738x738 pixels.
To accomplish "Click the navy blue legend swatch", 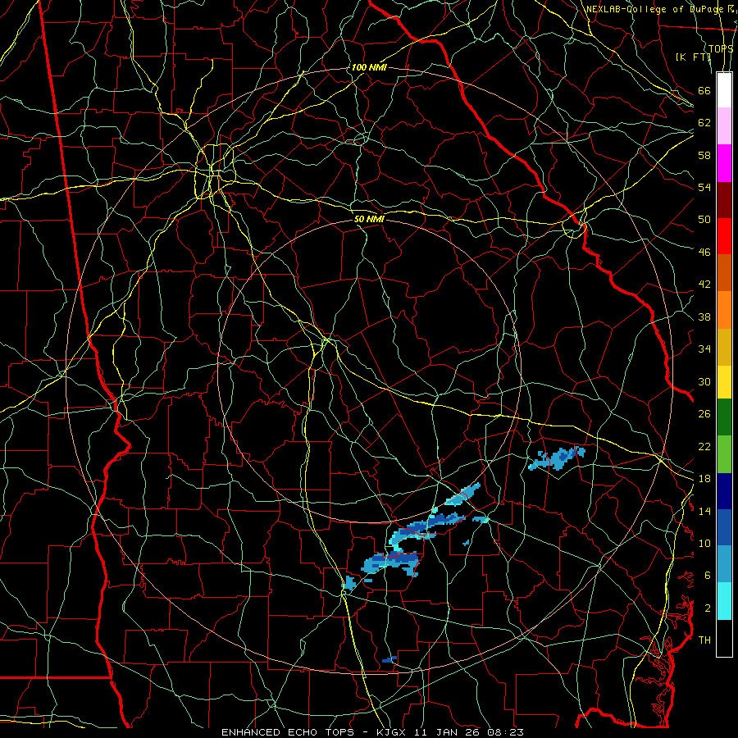I will [x=724, y=491].
